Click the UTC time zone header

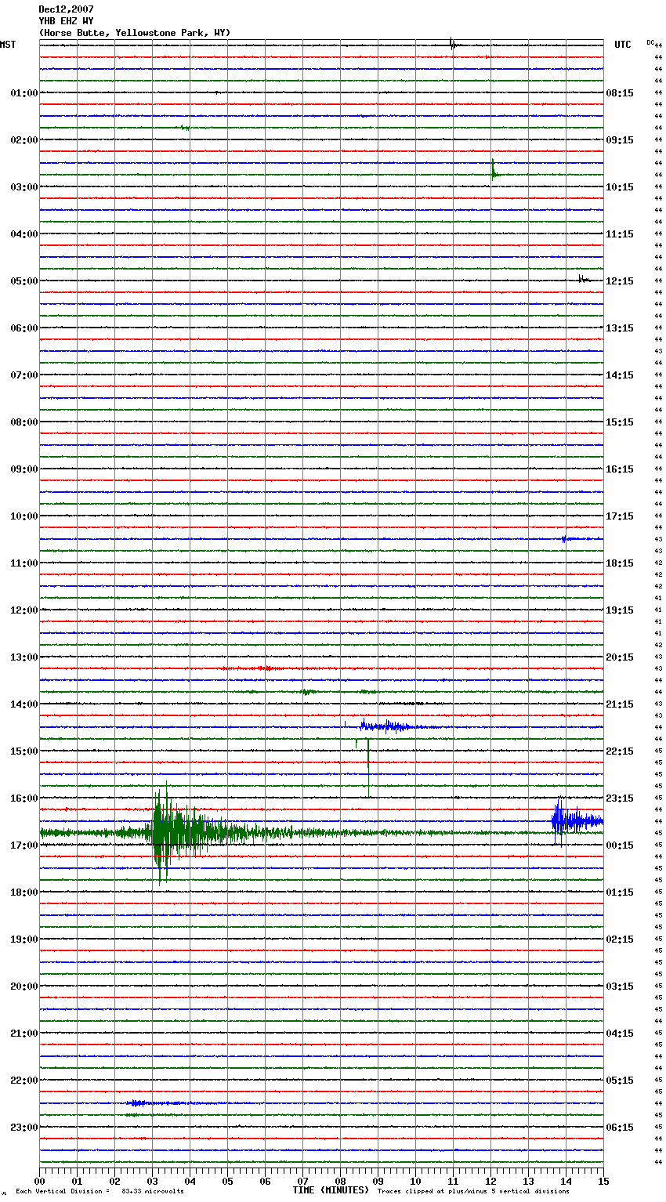tap(623, 45)
